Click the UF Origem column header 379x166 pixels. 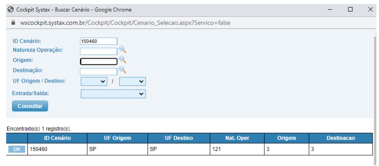coord(118,138)
